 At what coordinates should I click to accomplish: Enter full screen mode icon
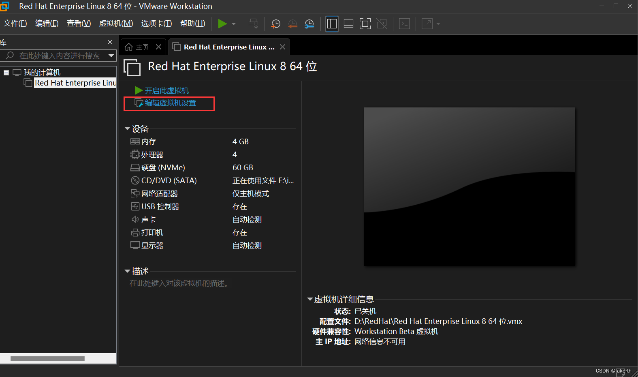pyautogui.click(x=365, y=24)
